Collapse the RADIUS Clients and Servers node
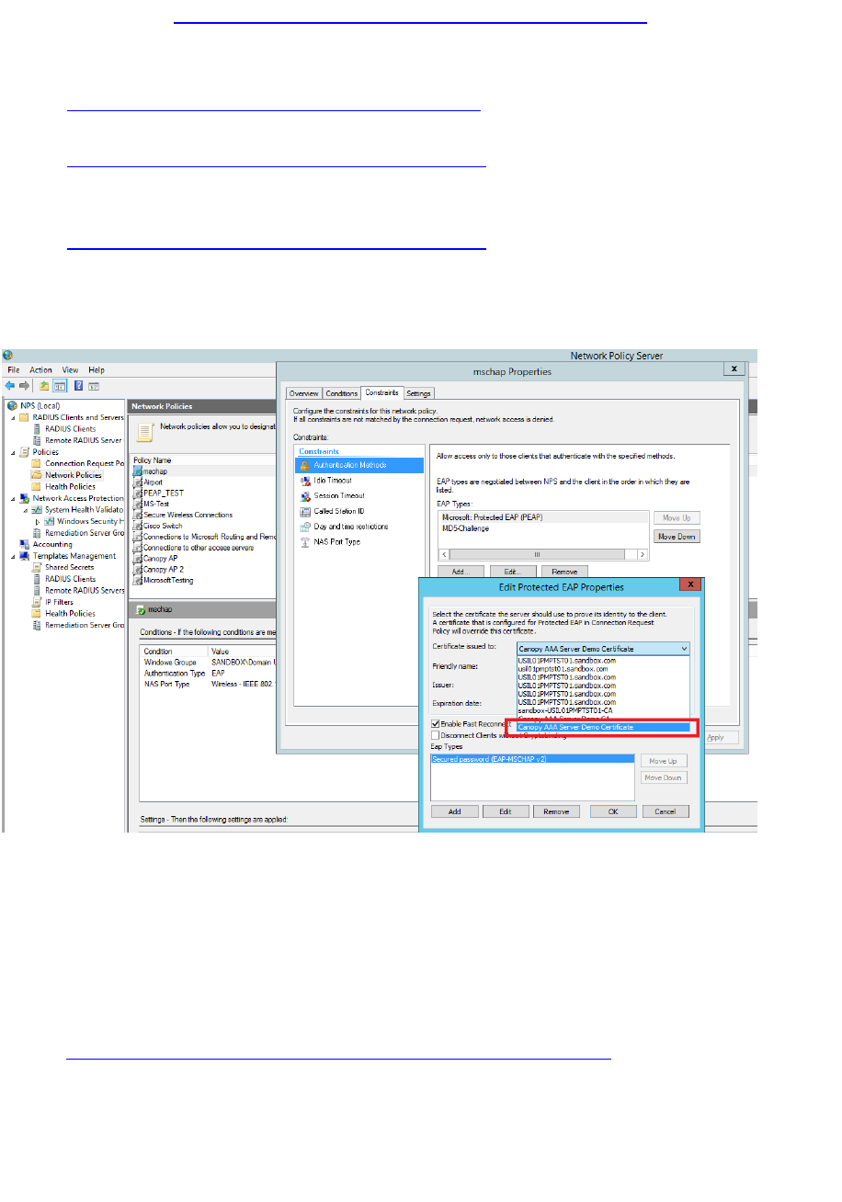Image resolution: width=842 pixels, height=1202 pixels. [x=11, y=417]
